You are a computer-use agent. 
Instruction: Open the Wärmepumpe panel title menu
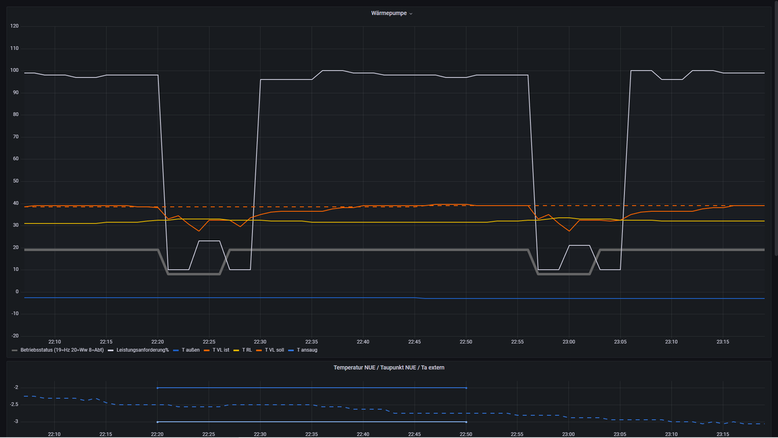coord(389,13)
